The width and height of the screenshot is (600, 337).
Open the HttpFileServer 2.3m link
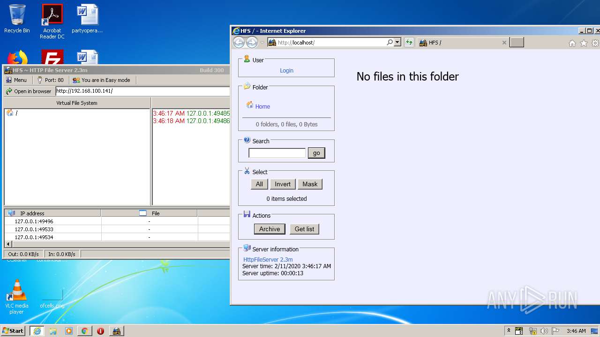tap(268, 259)
